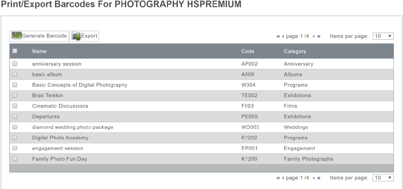Sort table by Name column header
The height and width of the screenshot is (189, 403).
[x=39, y=51]
